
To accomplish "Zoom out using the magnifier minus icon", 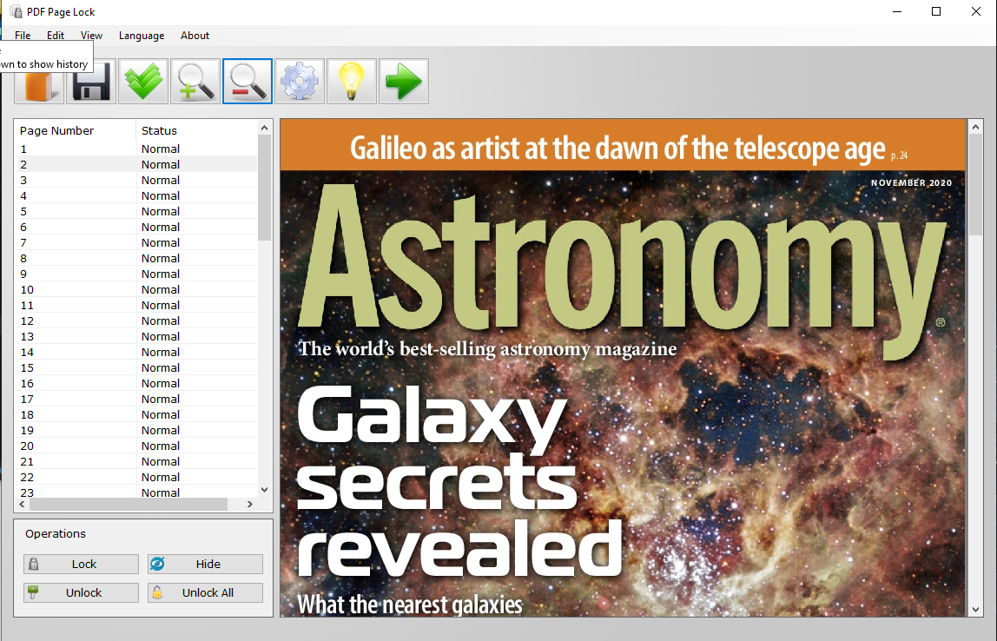I will tap(248, 82).
